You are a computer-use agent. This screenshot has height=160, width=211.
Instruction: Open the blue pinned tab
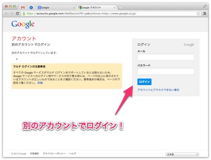click(31, 7)
